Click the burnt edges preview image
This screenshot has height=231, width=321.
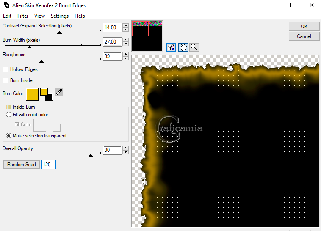tap(225, 141)
